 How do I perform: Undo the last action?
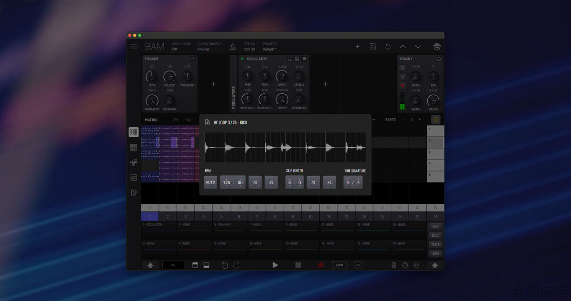point(225,265)
